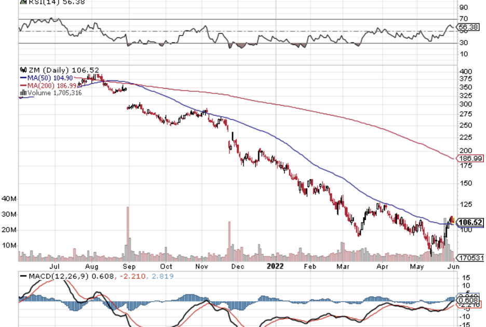
Task: Click the volume bars icon in legend
Action: [22, 93]
